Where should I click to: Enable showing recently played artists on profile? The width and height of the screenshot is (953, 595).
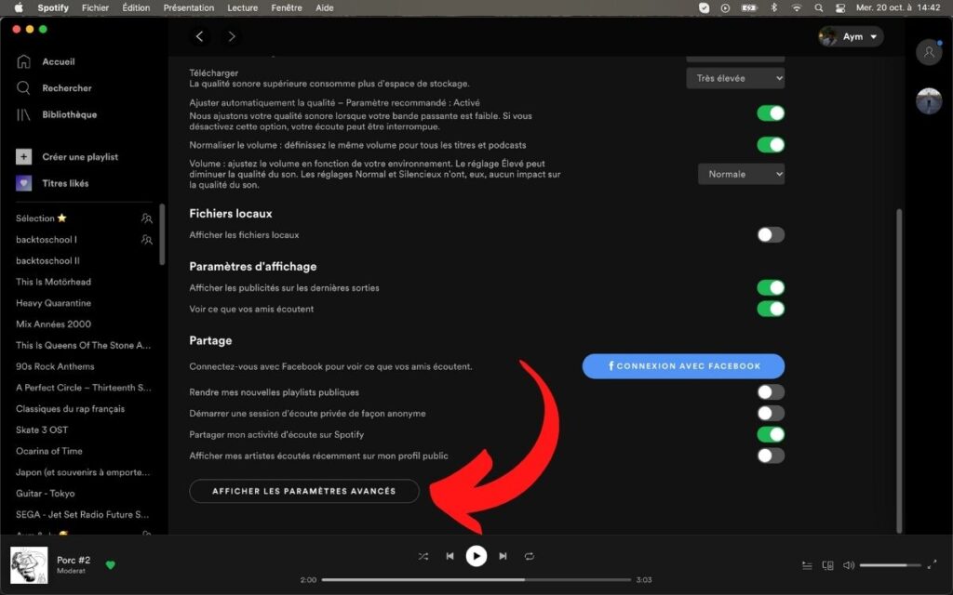pos(771,456)
